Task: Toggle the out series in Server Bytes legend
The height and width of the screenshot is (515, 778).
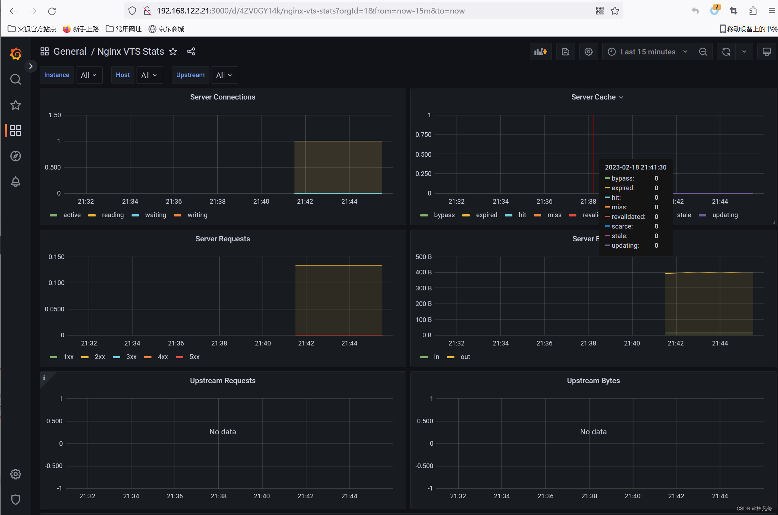Action: (465, 357)
